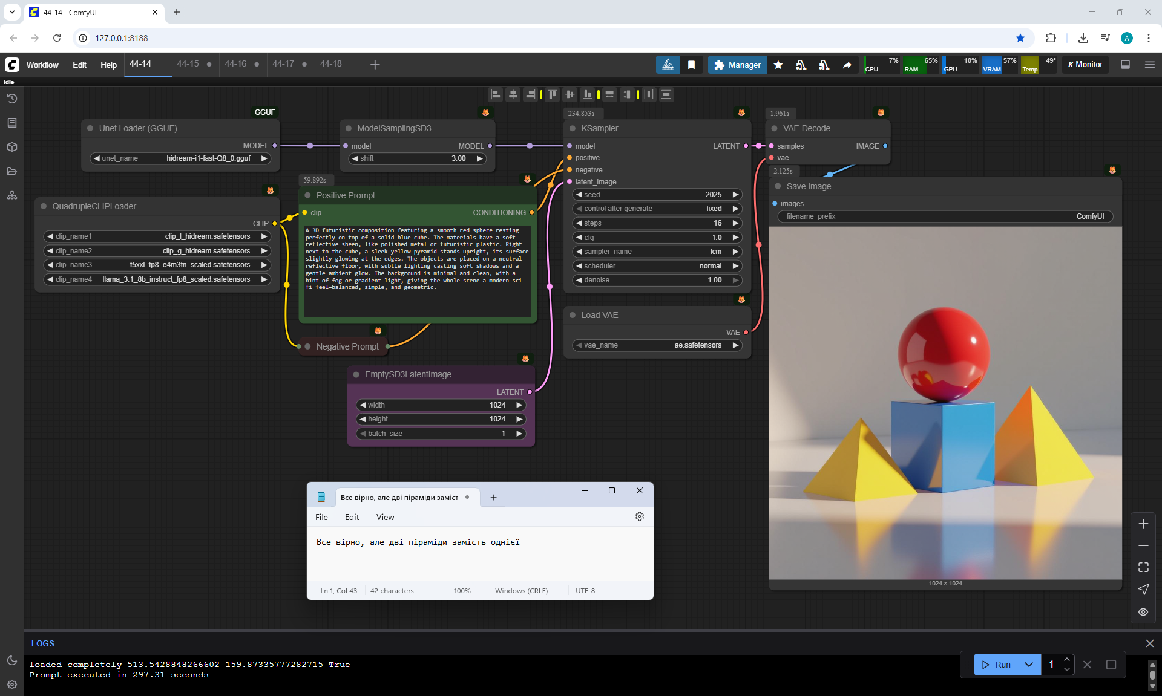Open Notepad settings gear icon

pos(640,516)
